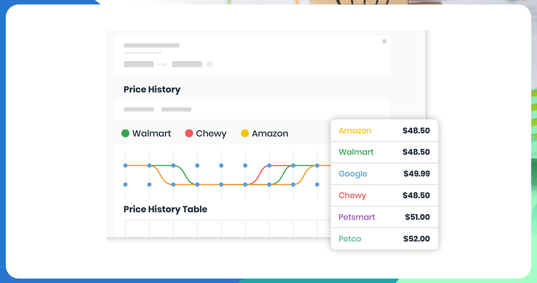Click the yellow Amazon legend dot
This screenshot has width=537, height=283.
(x=245, y=133)
